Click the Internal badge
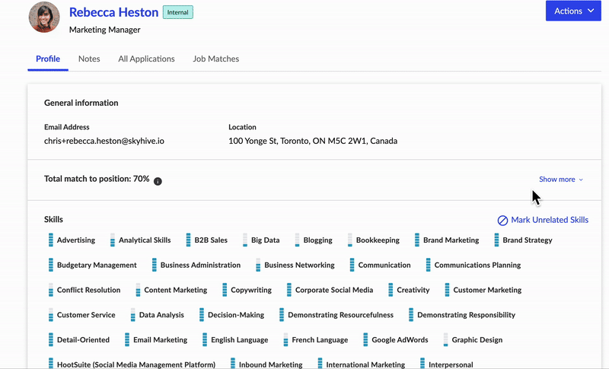The image size is (609, 369). pyautogui.click(x=178, y=12)
